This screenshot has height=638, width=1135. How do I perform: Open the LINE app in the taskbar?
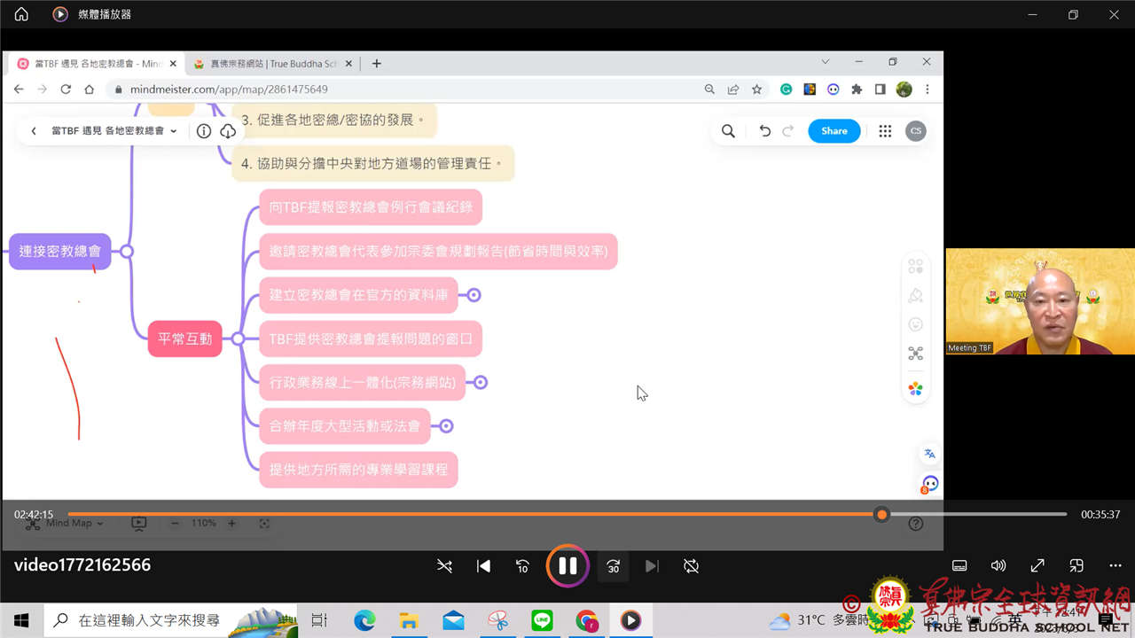(x=542, y=621)
